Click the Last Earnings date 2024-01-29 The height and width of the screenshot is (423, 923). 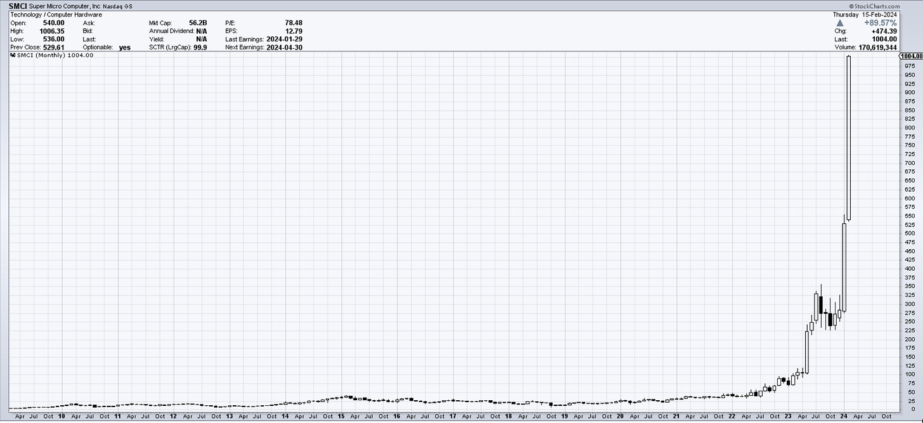pyautogui.click(x=284, y=39)
